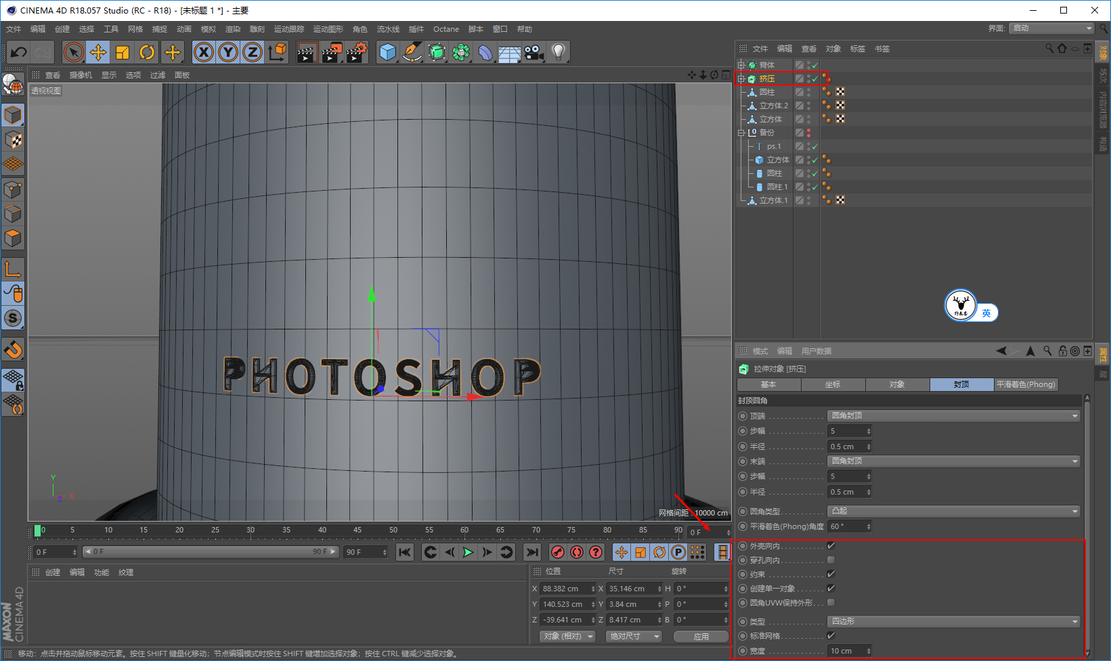Click the green timeline playhead at frame 0
The width and height of the screenshot is (1111, 661).
coord(37,531)
